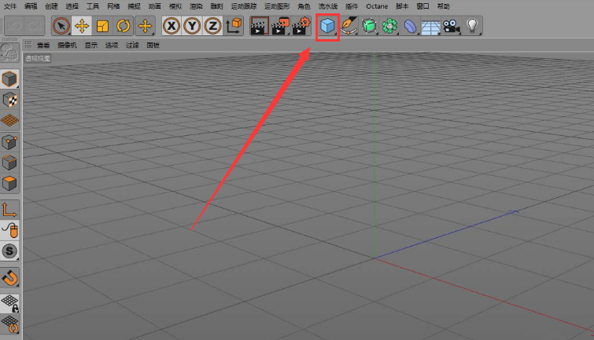The image size is (594, 340).
Task: Open the Octane menu
Action: [377, 6]
